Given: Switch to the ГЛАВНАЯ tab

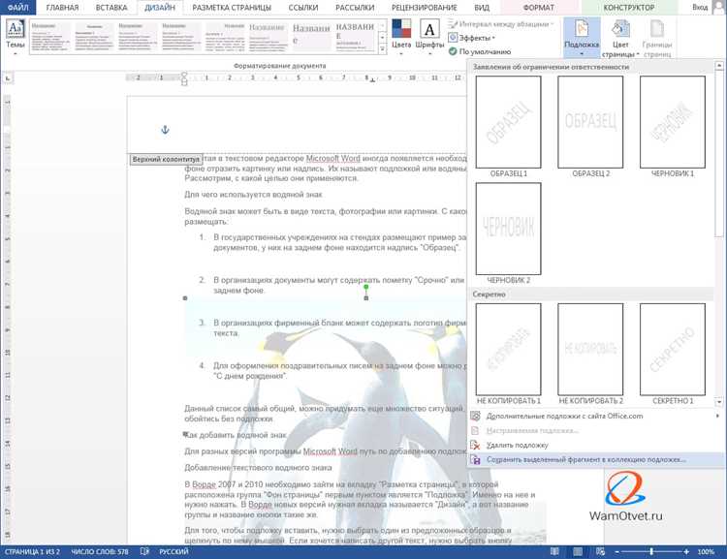Looking at the screenshot, I should (x=62, y=8).
